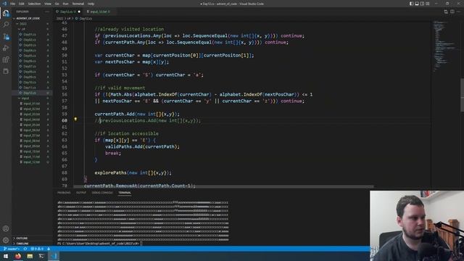Collapse the ADVENT_OF_CODE root folder
The width and height of the screenshot is (464, 261).
coord(28,18)
